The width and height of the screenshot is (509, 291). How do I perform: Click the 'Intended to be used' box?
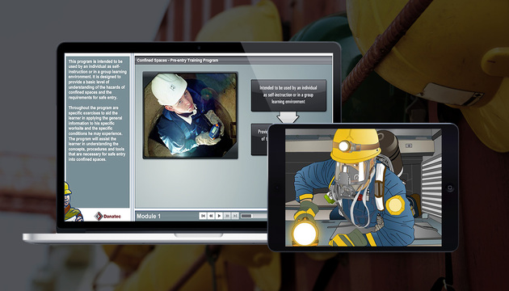tap(288, 95)
